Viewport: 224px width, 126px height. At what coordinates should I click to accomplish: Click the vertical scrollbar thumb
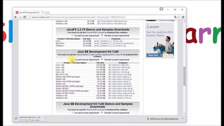(x=184, y=76)
